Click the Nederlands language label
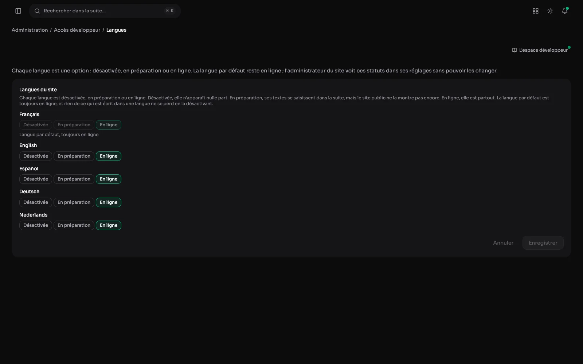 pyautogui.click(x=33, y=215)
